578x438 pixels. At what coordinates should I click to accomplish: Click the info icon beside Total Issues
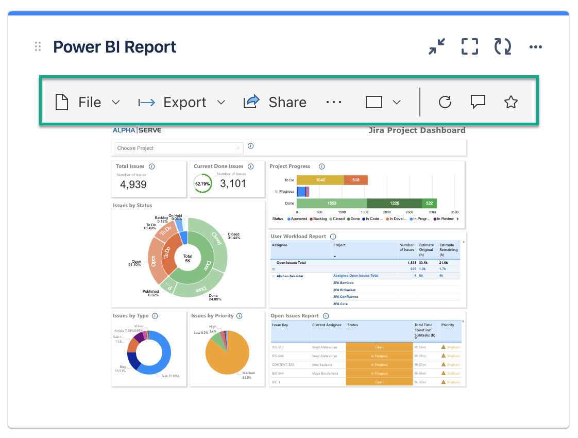tap(151, 166)
